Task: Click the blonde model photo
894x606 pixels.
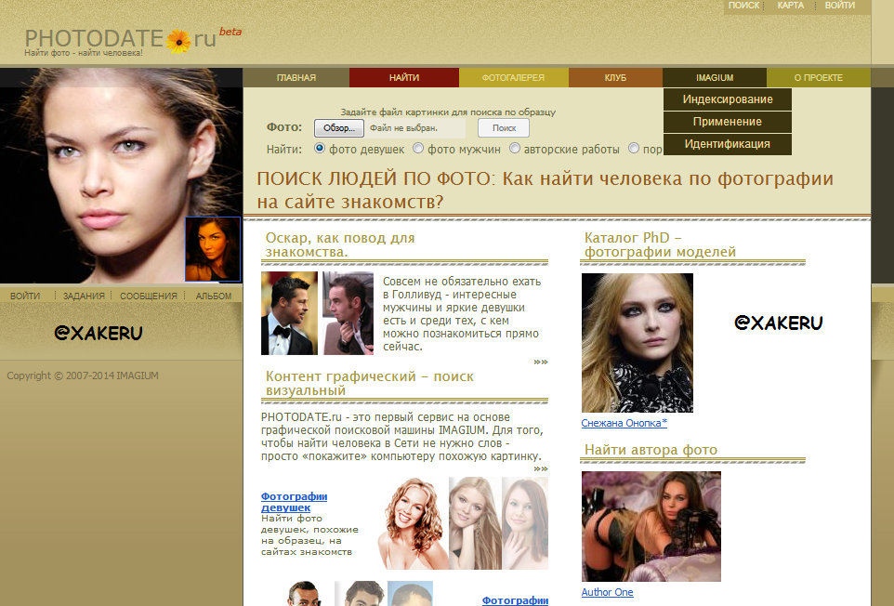Action: coord(638,343)
